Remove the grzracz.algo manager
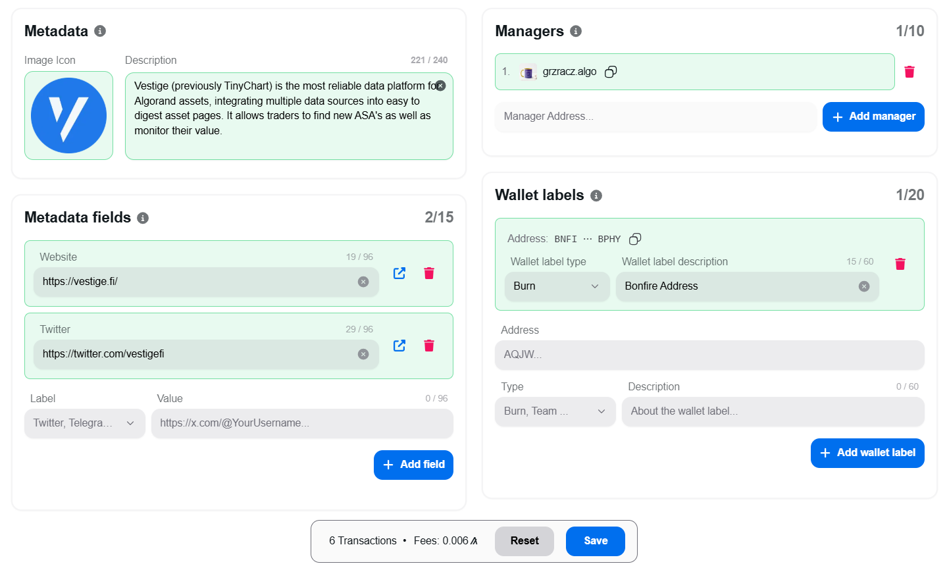The image size is (947, 570). [x=909, y=72]
